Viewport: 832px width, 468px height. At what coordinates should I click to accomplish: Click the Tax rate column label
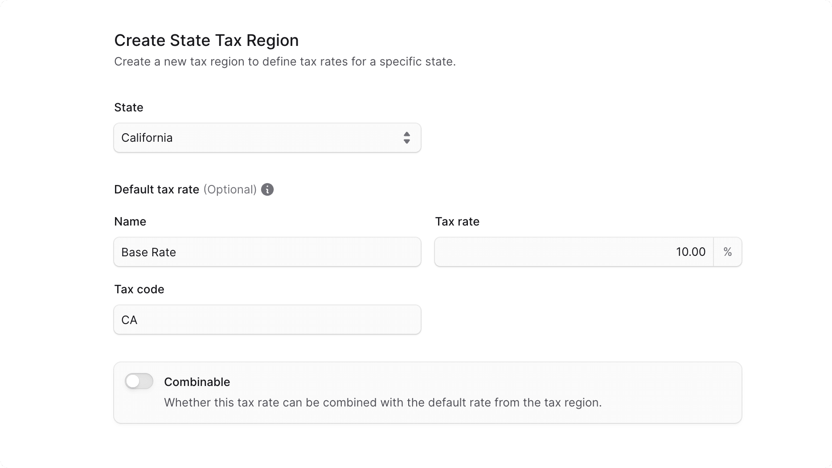tap(457, 222)
